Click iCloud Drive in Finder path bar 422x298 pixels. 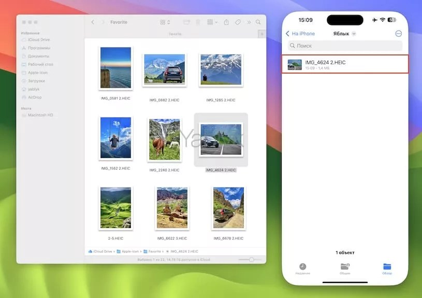point(100,251)
